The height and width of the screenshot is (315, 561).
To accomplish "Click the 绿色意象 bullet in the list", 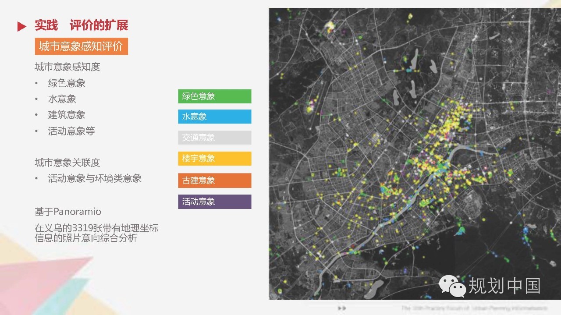I will pyautogui.click(x=67, y=83).
